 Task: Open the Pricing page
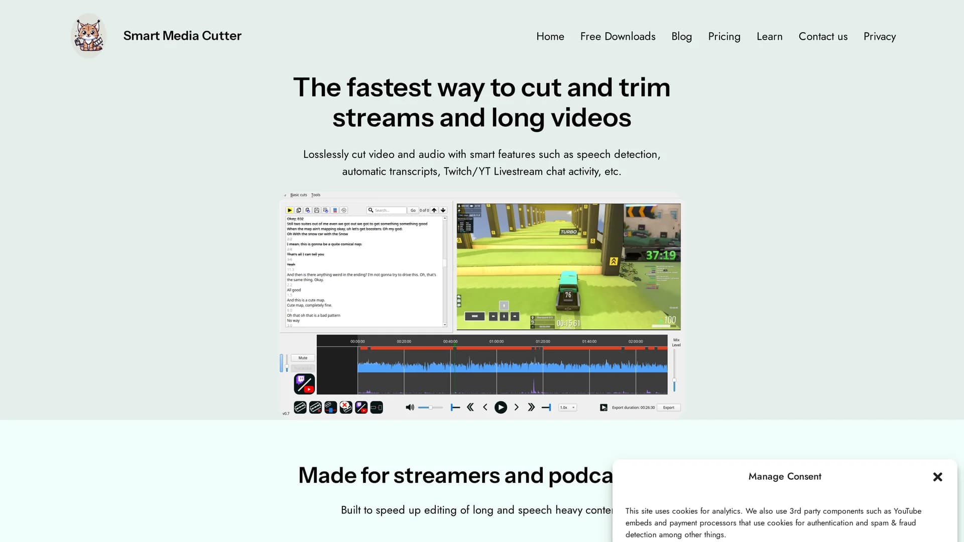(x=724, y=36)
